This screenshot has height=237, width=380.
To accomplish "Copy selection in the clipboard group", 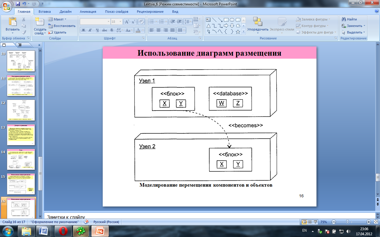I will (x=24, y=26).
